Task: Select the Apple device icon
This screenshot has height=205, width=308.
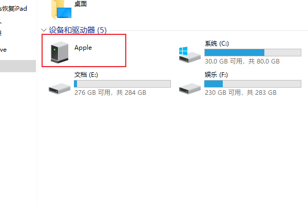Action: (60, 52)
